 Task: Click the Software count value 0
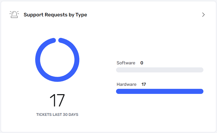tap(142, 63)
